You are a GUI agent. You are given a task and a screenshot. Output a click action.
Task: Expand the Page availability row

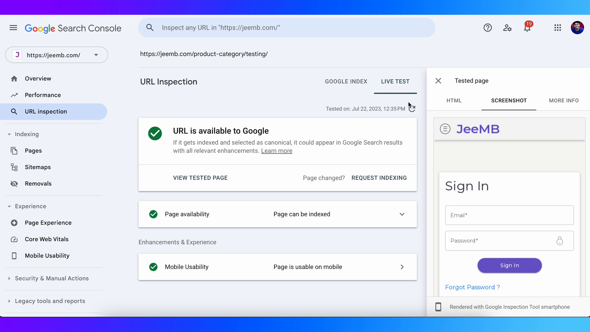(277, 214)
